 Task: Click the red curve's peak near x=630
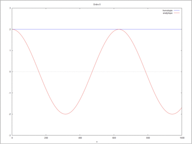[119, 29]
